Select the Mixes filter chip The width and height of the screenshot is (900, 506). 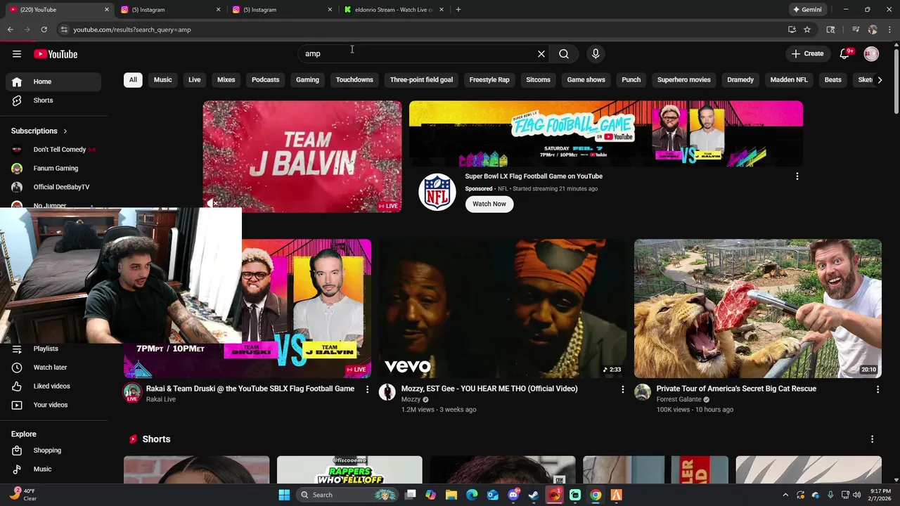[x=226, y=79]
